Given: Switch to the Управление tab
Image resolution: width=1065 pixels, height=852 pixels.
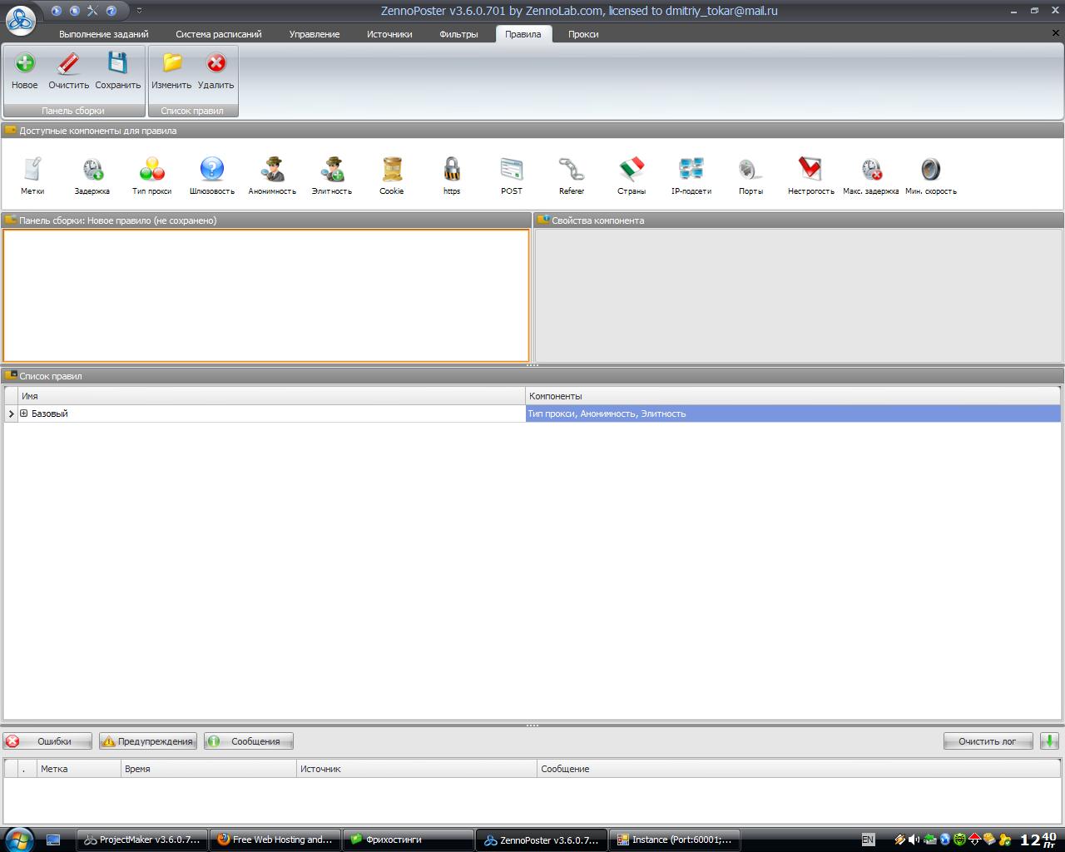Looking at the screenshot, I should click(x=315, y=34).
